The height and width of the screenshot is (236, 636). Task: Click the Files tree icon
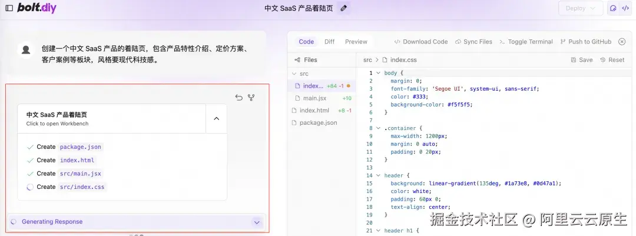point(297,59)
